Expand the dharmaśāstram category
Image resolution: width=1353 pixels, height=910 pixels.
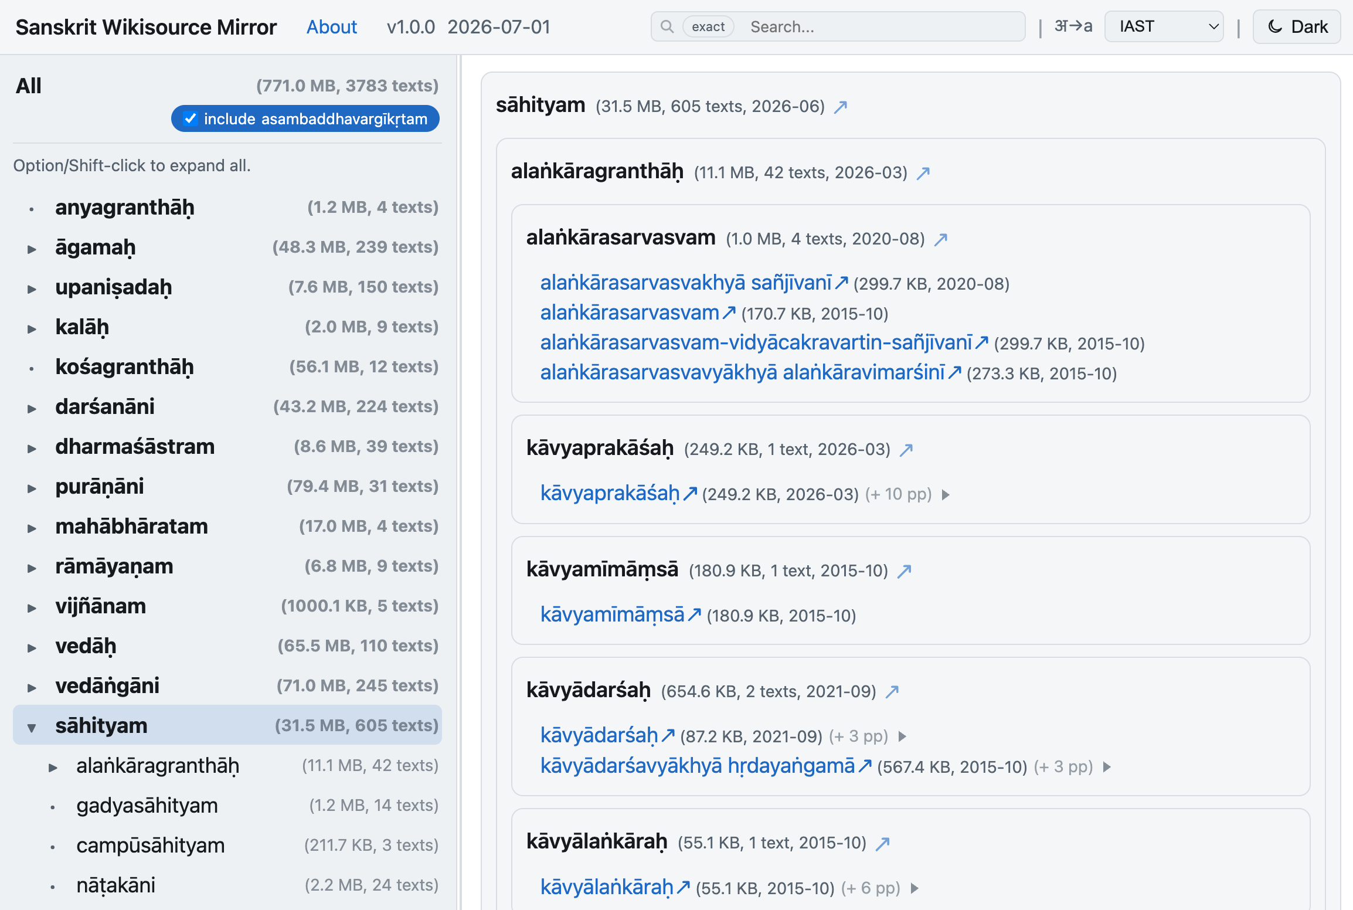point(32,448)
